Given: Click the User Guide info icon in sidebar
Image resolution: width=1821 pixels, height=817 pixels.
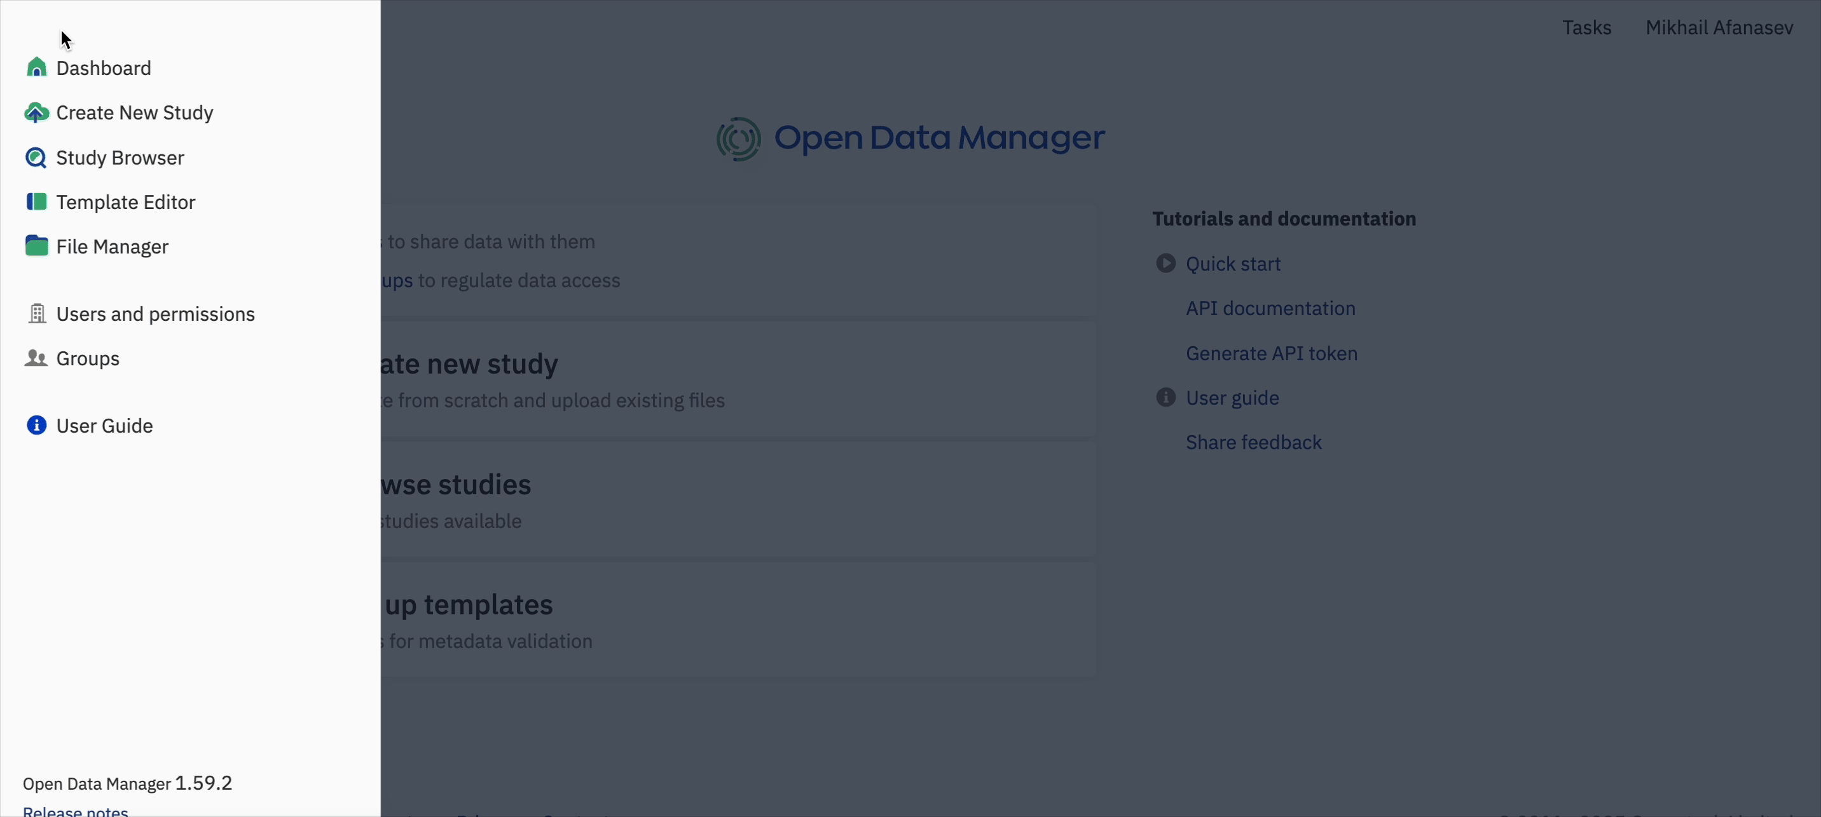Looking at the screenshot, I should coord(36,425).
